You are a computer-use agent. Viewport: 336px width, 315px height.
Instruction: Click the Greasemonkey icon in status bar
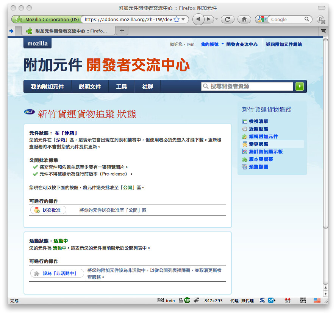pyautogui.click(x=196, y=300)
